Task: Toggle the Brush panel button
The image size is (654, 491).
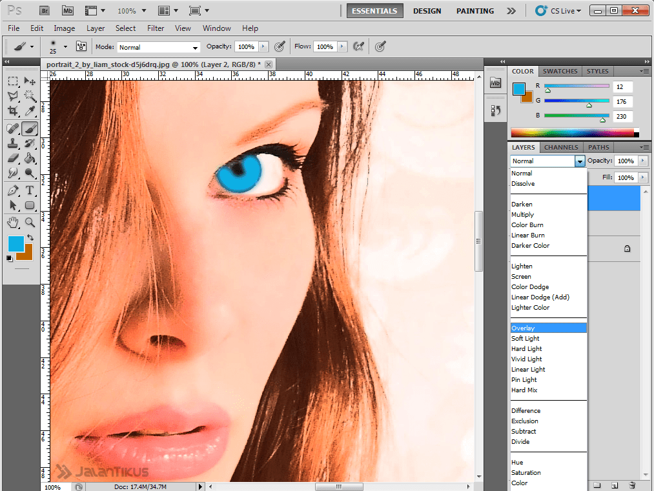Action: 81,46
